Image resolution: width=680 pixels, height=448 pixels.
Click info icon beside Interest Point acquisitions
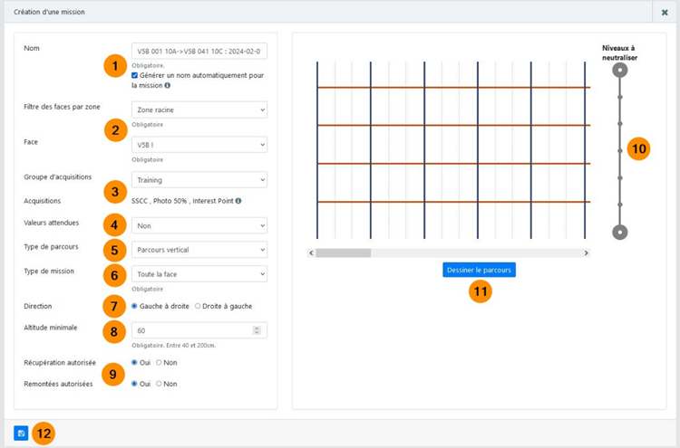coord(238,200)
